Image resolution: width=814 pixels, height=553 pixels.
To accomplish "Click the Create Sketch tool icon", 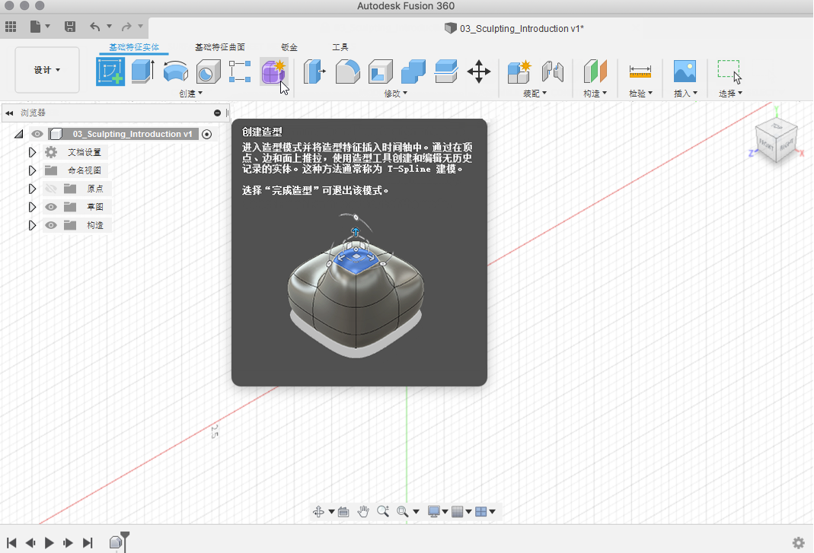I will tap(110, 72).
